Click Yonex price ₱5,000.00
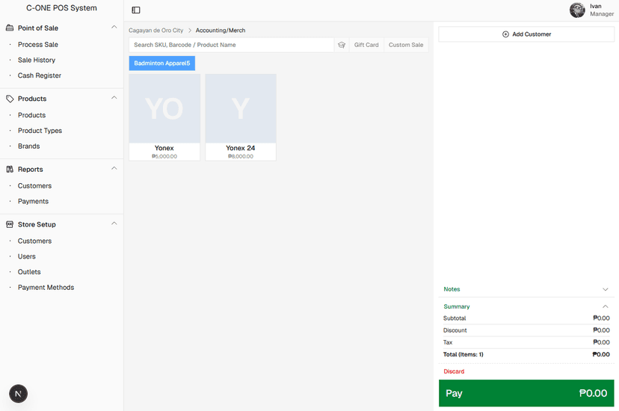The width and height of the screenshot is (619, 411). point(164,156)
